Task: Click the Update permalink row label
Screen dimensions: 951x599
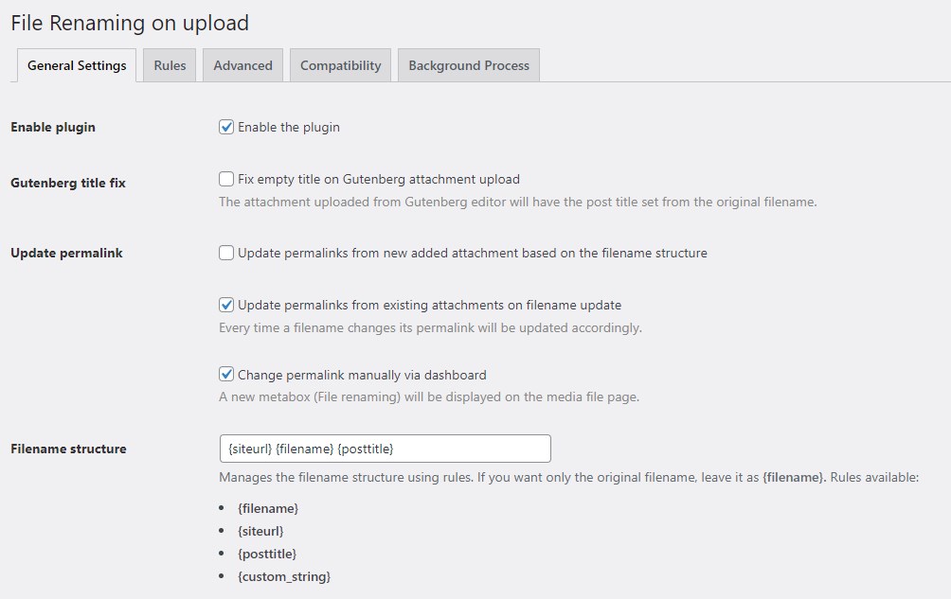Action: pyautogui.click(x=66, y=253)
